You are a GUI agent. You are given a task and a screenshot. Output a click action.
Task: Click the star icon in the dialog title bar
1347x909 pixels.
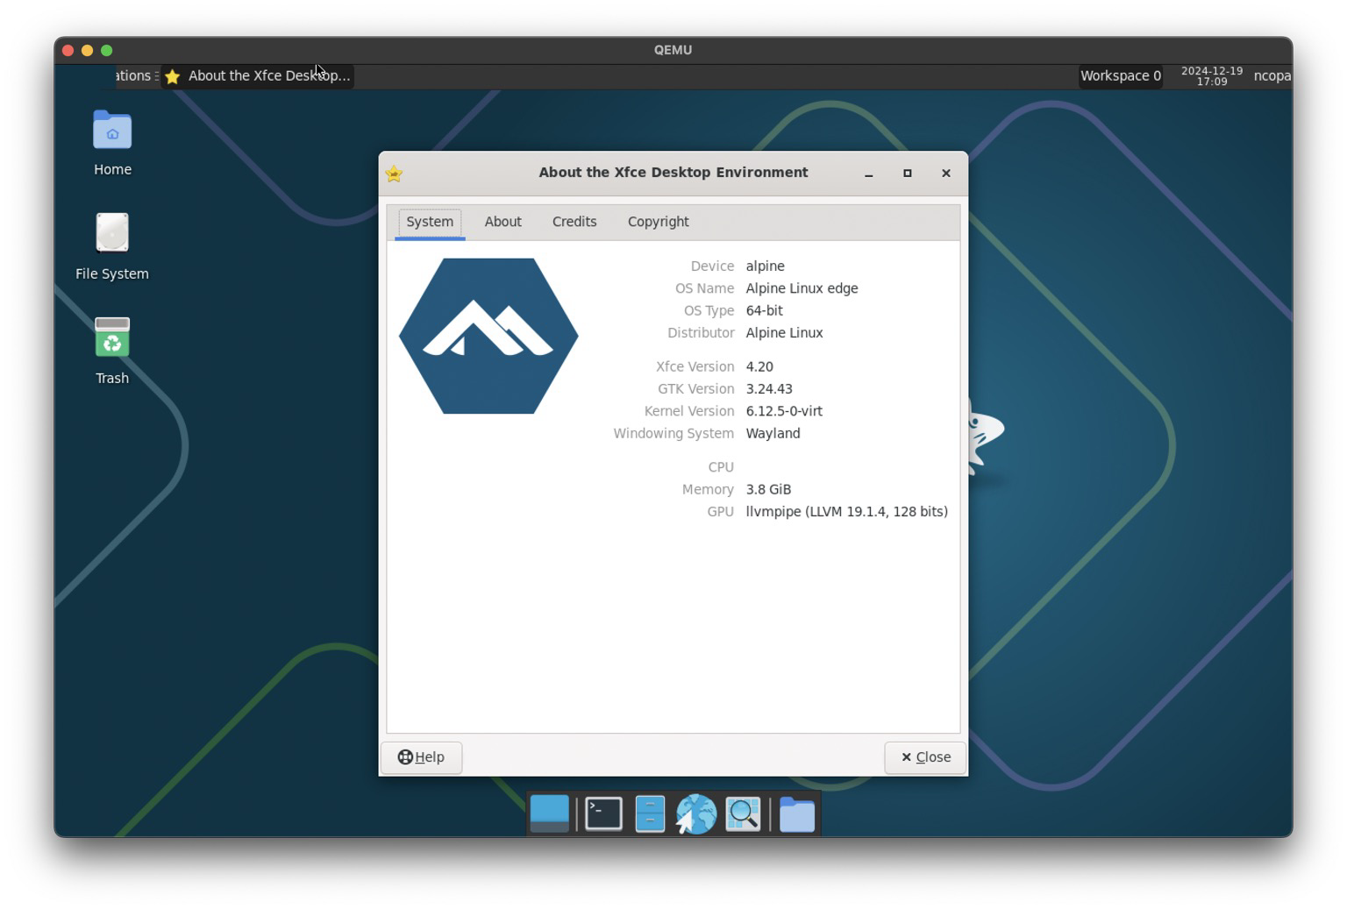[394, 174]
